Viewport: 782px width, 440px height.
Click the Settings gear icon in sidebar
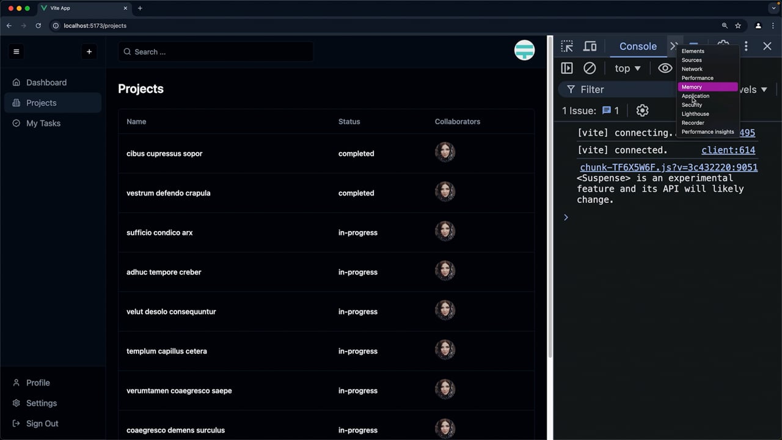click(x=16, y=403)
